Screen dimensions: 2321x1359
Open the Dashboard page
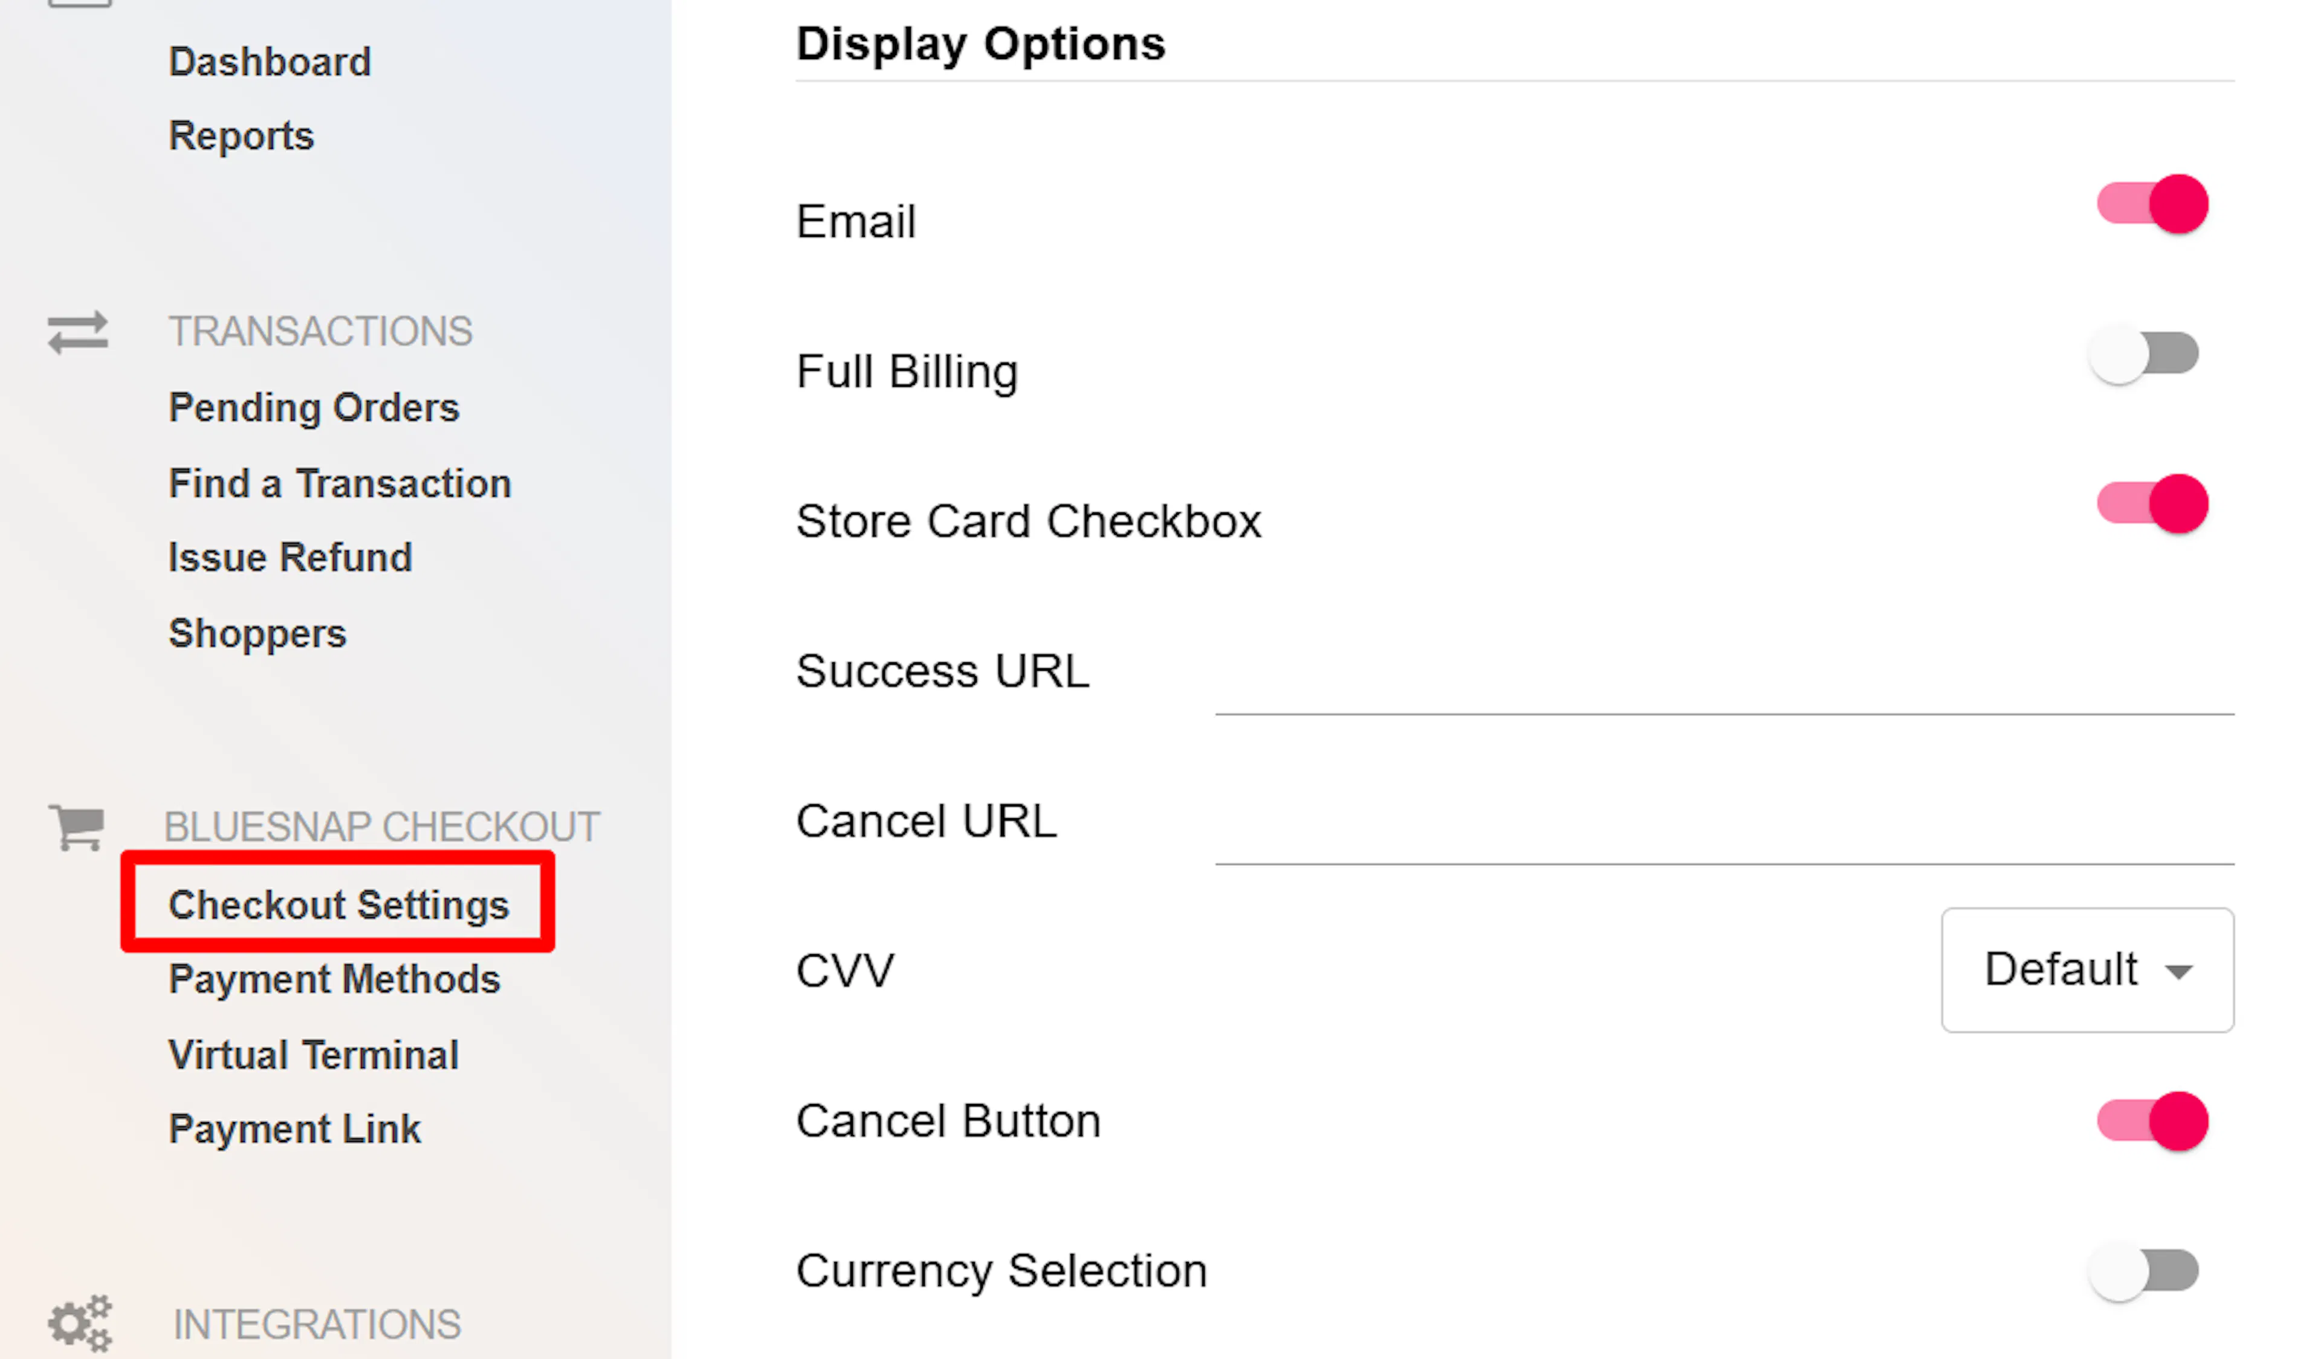(270, 61)
